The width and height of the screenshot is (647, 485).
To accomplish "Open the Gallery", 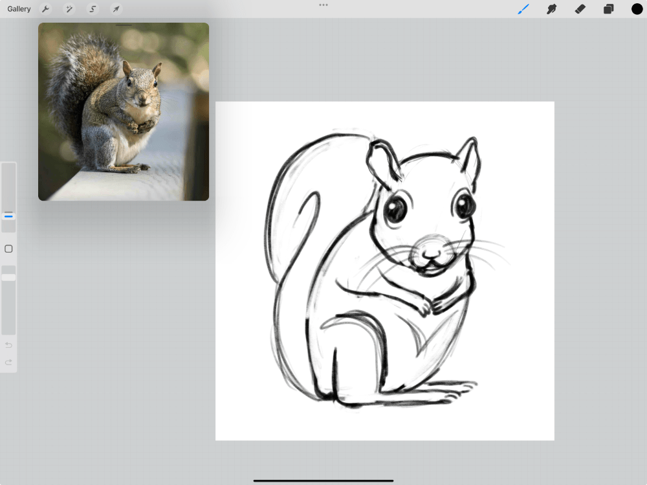I will (19, 9).
